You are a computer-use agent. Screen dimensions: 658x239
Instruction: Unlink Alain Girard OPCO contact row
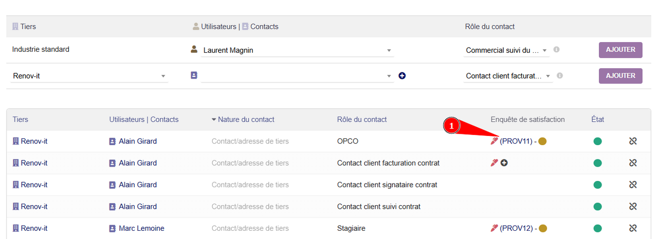[633, 141]
